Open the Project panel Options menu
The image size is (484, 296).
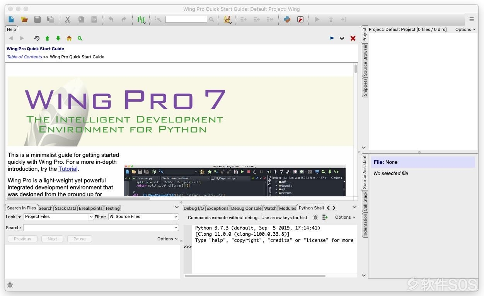pyautogui.click(x=465, y=29)
